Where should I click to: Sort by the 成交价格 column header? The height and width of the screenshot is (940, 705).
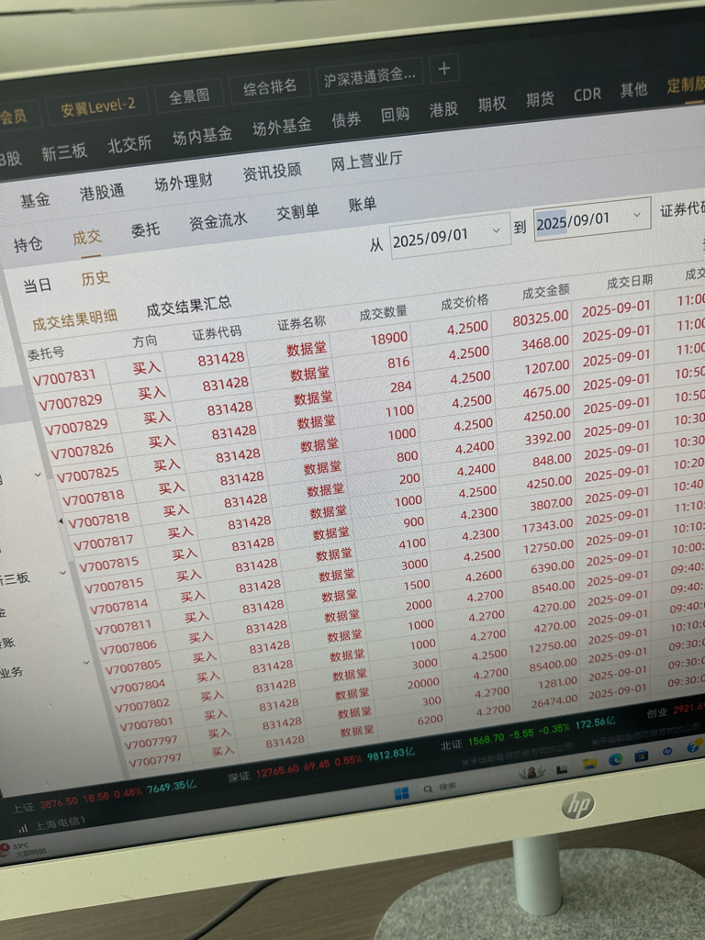(x=464, y=302)
